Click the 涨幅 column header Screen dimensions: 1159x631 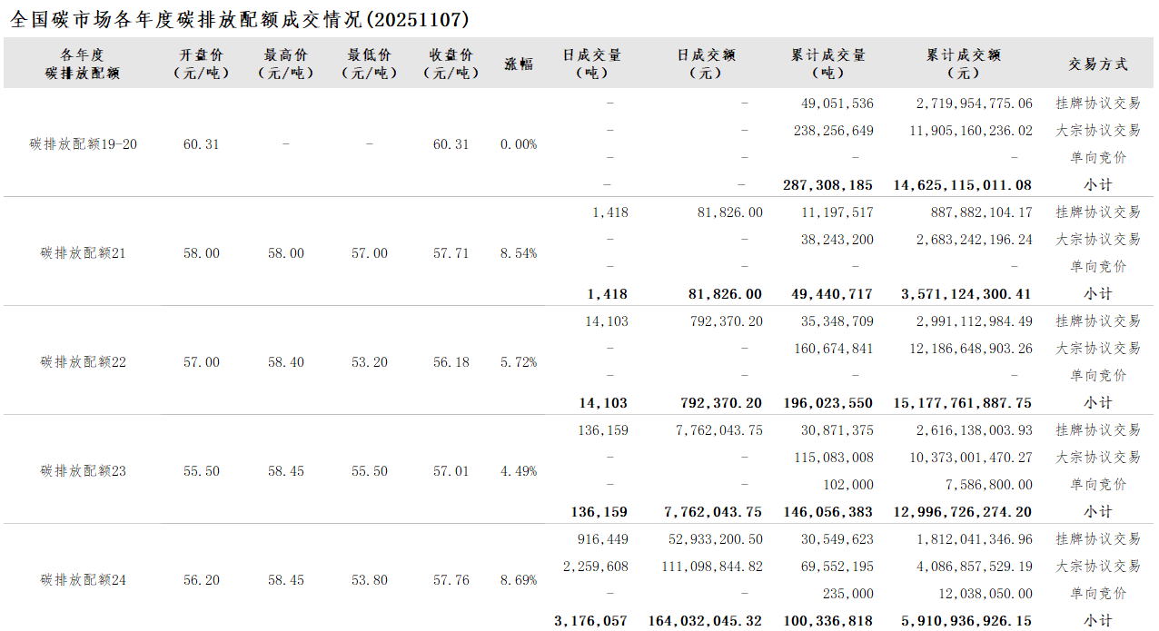click(x=519, y=64)
